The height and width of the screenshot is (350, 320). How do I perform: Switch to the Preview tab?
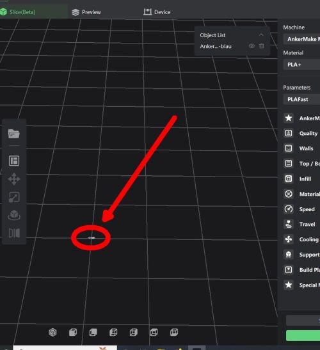(86, 12)
